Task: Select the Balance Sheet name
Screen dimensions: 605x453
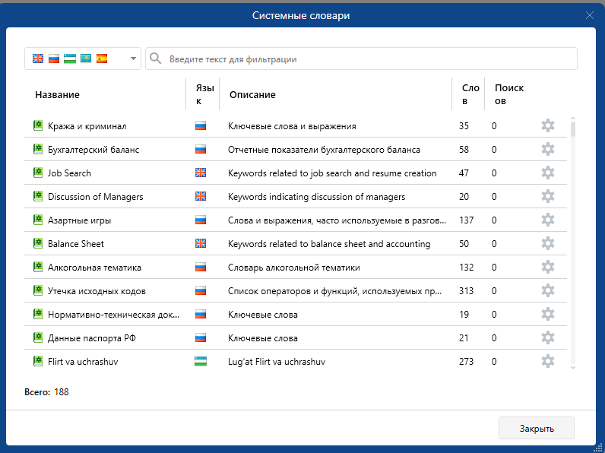Action: tap(76, 244)
